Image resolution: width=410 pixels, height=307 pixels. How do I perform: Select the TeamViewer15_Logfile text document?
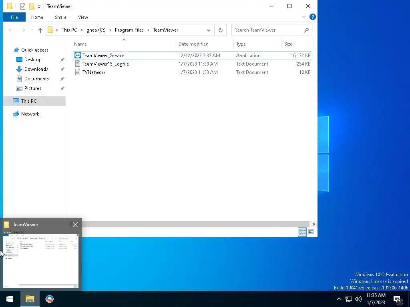tap(193, 64)
